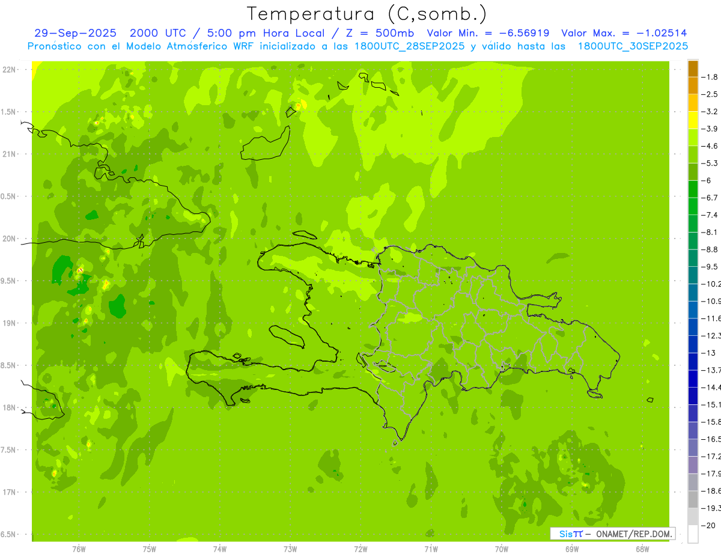Image resolution: width=721 pixels, height=557 pixels.
Task: Click the Valor Max. = -1.02514 text
Action: [x=624, y=33]
